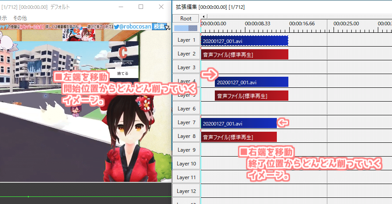Toggle visibility of Layer 1

click(186, 40)
